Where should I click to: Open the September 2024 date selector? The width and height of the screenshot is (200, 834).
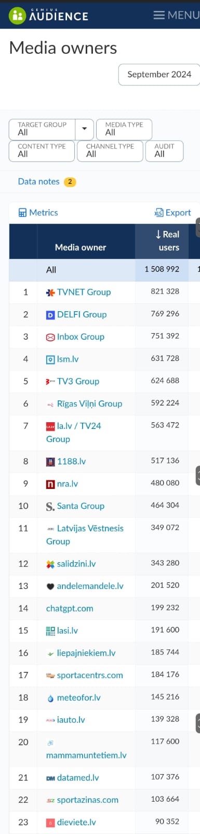(159, 75)
